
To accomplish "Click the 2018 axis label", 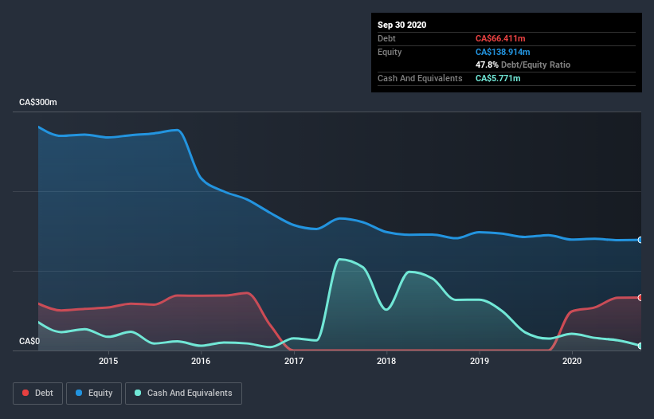I will 386,361.
